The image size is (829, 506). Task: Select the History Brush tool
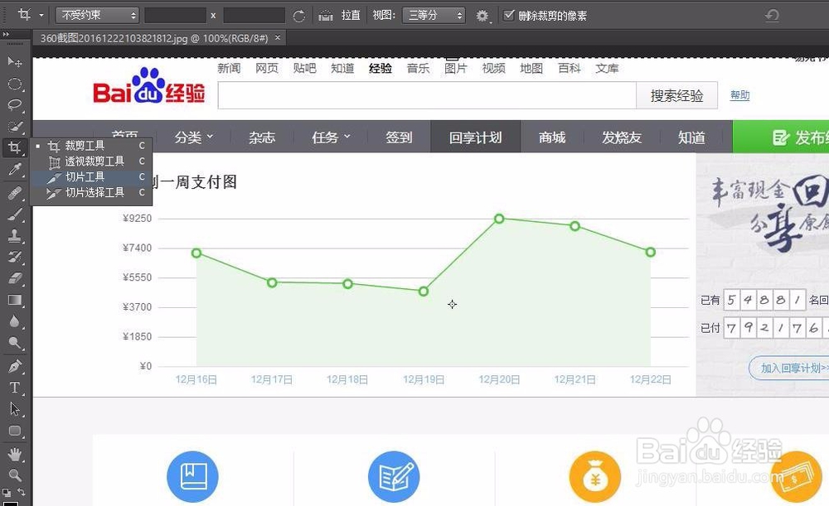[x=15, y=257]
